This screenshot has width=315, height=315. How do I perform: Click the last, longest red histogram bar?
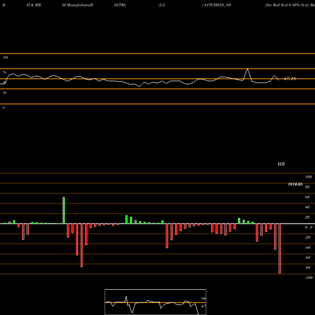coord(280,248)
